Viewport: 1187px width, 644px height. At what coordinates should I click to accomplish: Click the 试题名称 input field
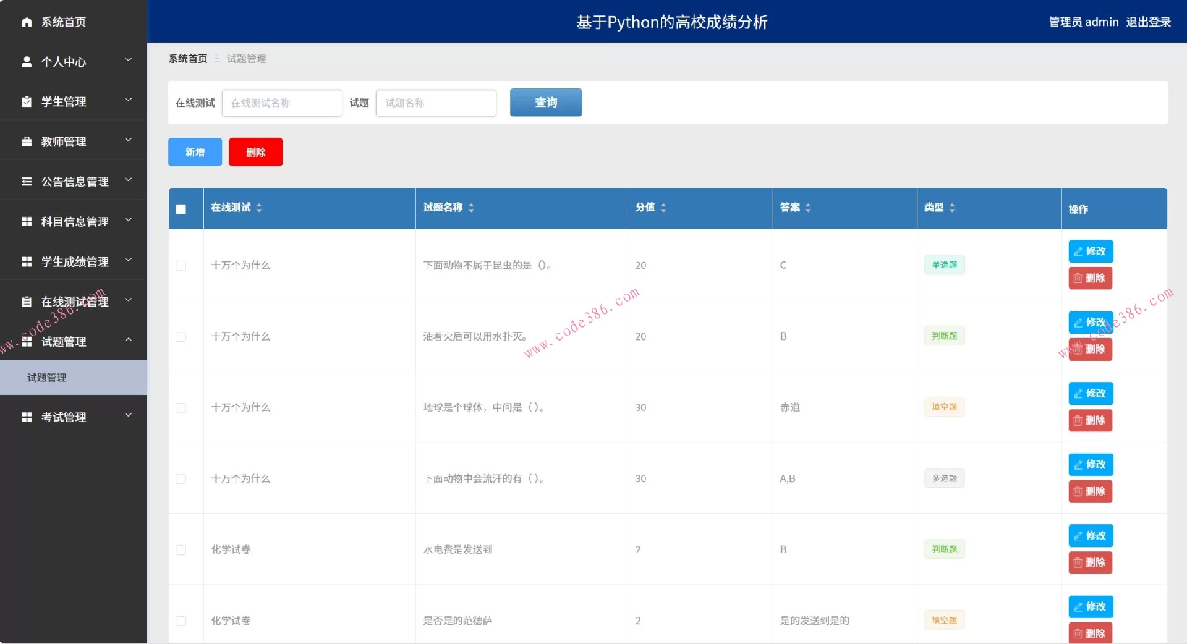(436, 103)
